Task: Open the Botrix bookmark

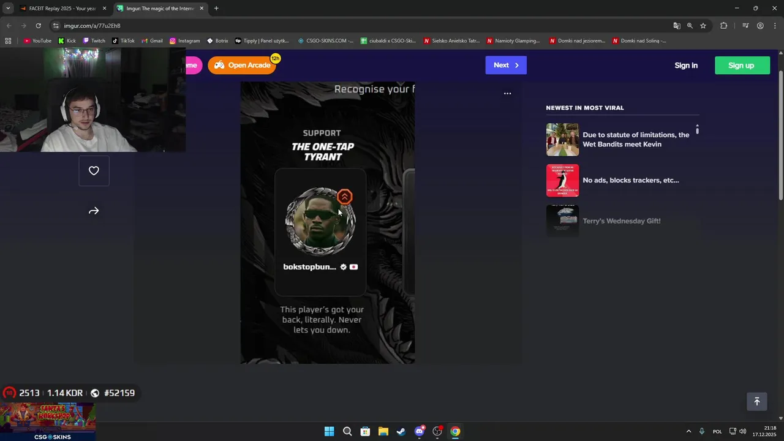Action: point(217,41)
